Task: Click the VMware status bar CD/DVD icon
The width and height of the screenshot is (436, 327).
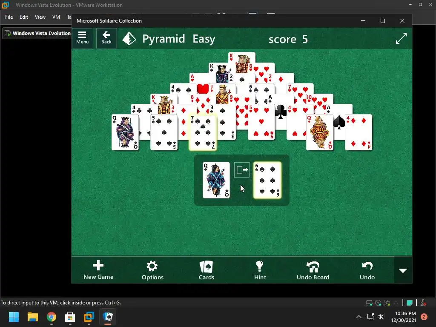Action: 378,303
